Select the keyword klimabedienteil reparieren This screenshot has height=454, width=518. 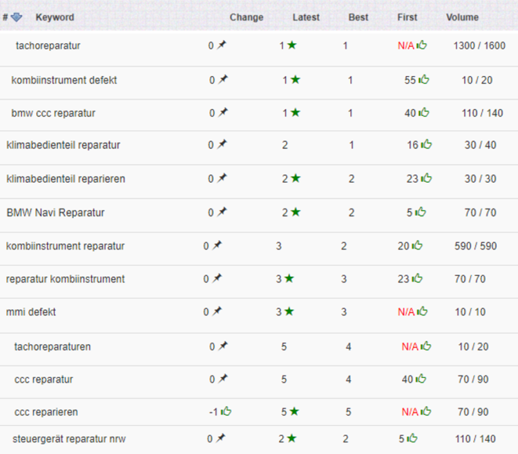(66, 179)
